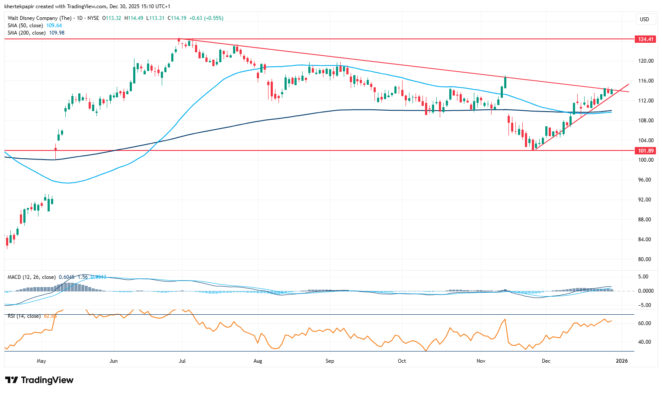Click the 124.41 resistance price label
This screenshot has width=662, height=393.
(646, 39)
